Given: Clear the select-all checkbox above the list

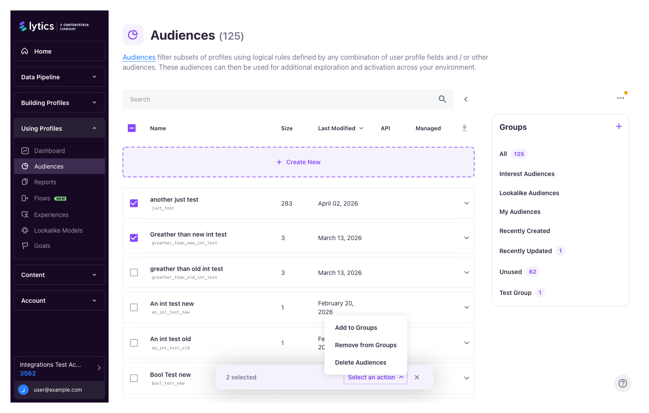Looking at the screenshot, I should tap(132, 128).
